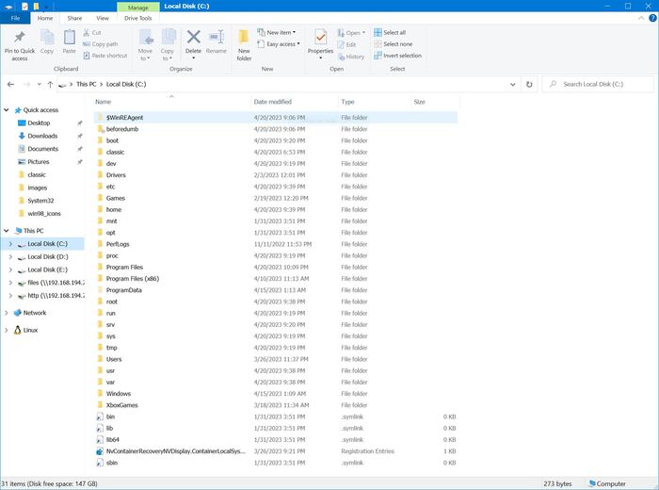Open the Help question mark icon

point(652,18)
